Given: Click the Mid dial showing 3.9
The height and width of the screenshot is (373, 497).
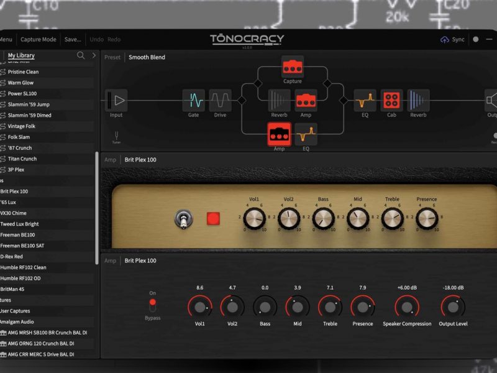Looking at the screenshot, I should tap(298, 306).
